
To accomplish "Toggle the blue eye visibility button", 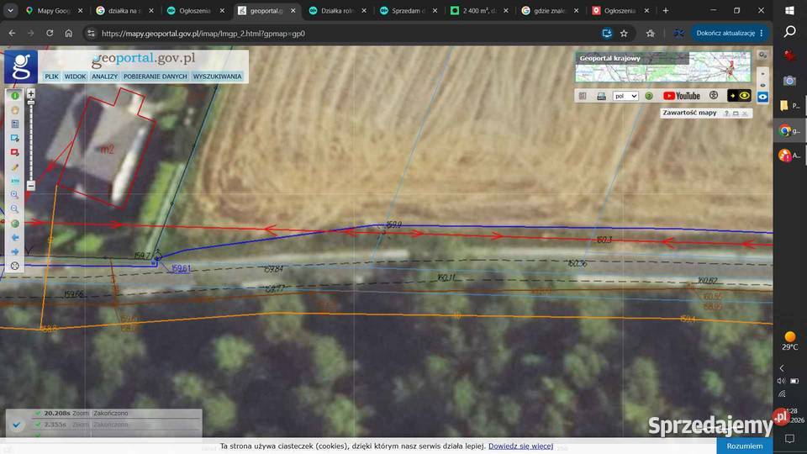I will click(x=762, y=97).
